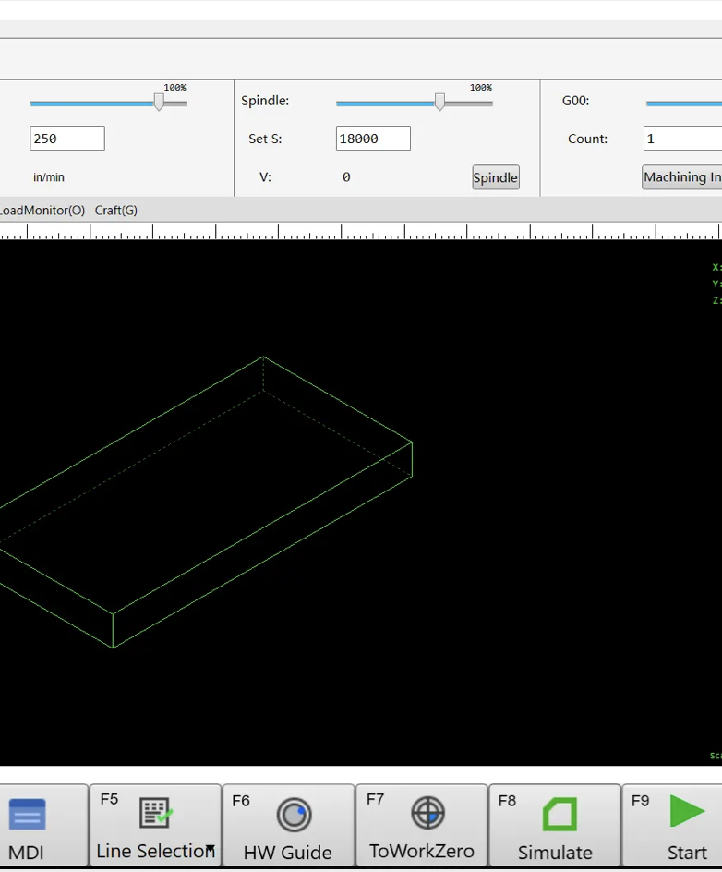Click the feed rate field showing 250
The image size is (722, 872).
click(67, 139)
